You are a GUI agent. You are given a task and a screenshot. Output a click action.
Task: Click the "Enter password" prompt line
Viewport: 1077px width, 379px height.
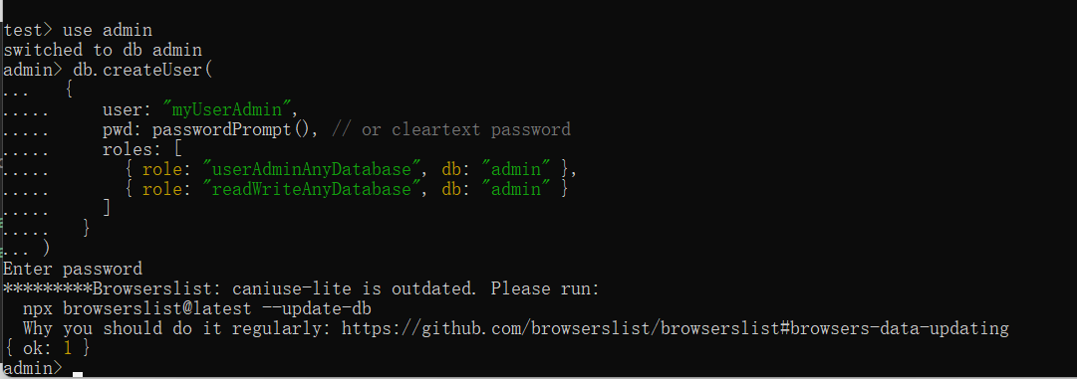click(x=73, y=269)
